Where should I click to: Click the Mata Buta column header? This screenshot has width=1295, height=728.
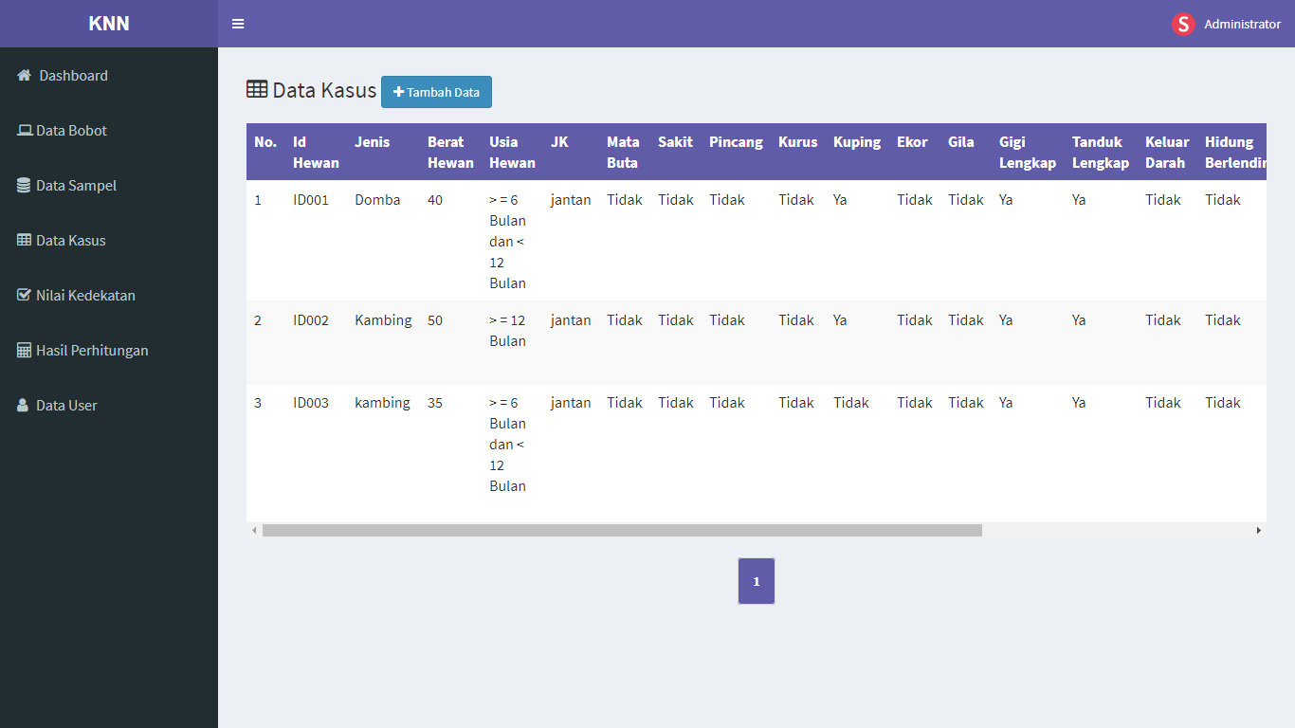point(624,152)
